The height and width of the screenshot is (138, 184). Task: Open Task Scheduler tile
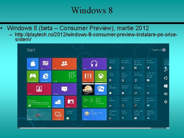point(113,89)
